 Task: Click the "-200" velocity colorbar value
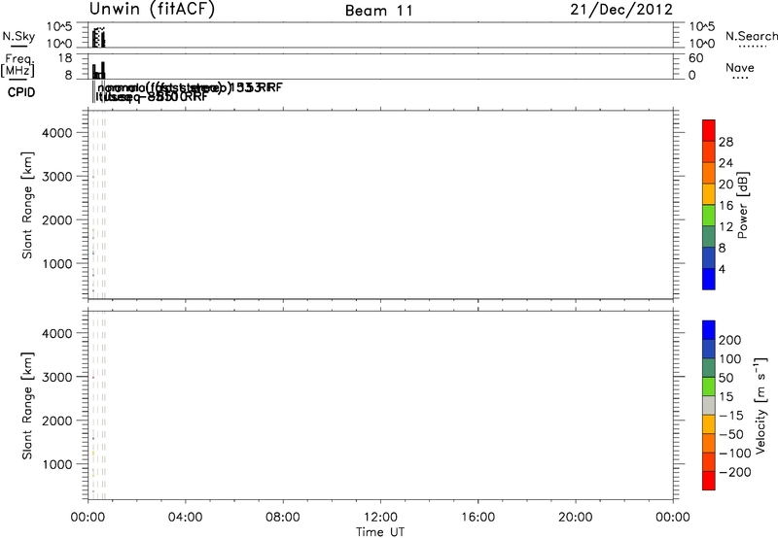pyautogui.click(x=735, y=472)
